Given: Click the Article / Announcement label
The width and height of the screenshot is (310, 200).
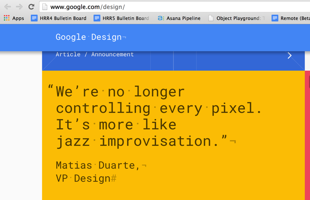Looking at the screenshot, I should point(95,55).
